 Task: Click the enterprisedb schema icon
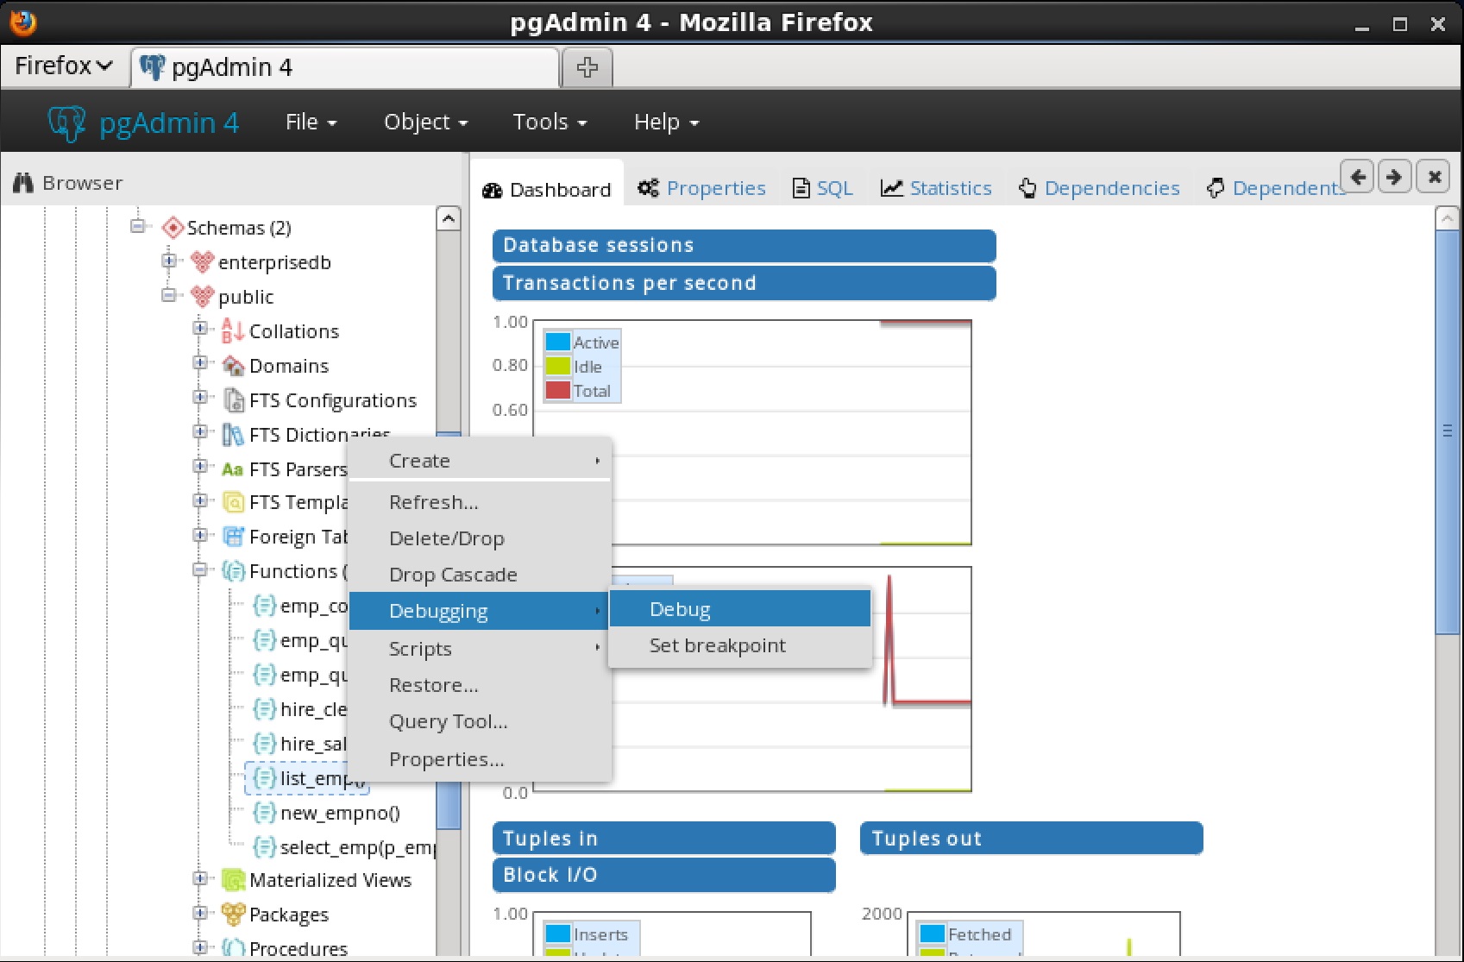point(202,262)
